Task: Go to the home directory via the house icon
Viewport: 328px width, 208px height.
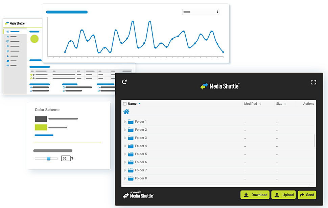Action: pyautogui.click(x=126, y=112)
